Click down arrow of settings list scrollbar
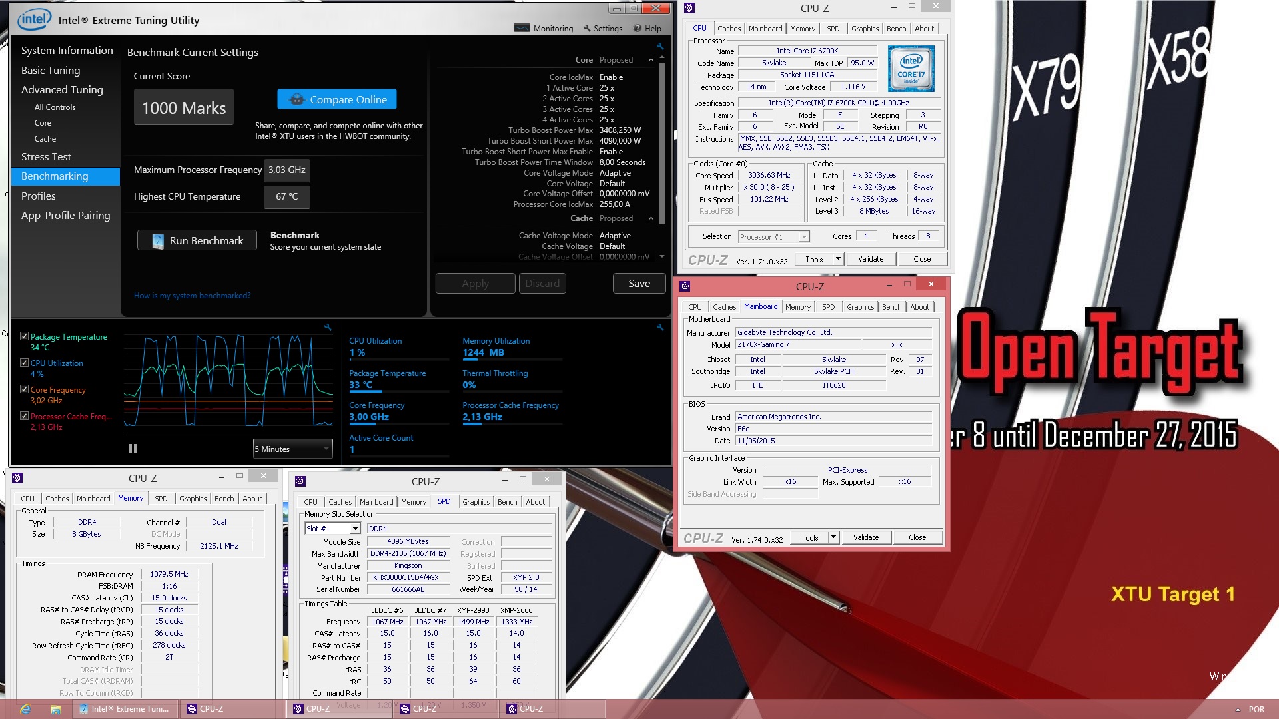This screenshot has width=1279, height=719. pos(662,256)
